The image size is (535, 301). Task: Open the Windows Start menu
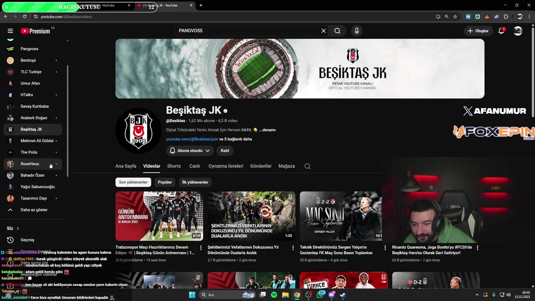coord(192,295)
